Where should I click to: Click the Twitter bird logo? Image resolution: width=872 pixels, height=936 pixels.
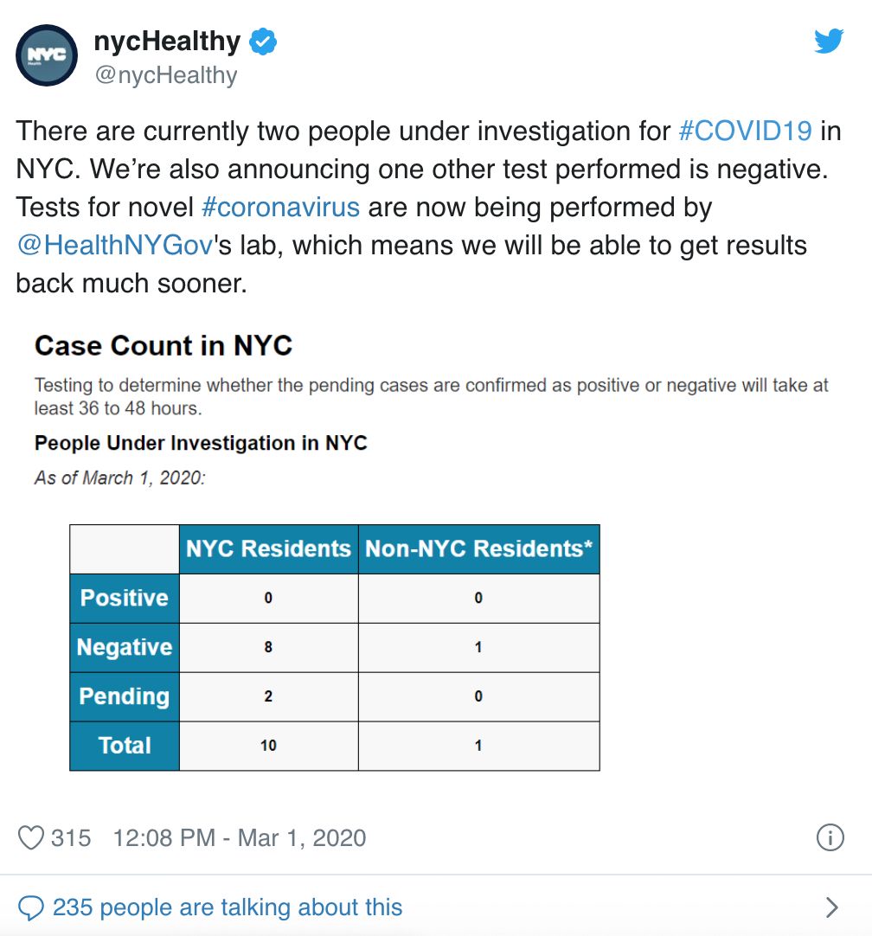[829, 41]
